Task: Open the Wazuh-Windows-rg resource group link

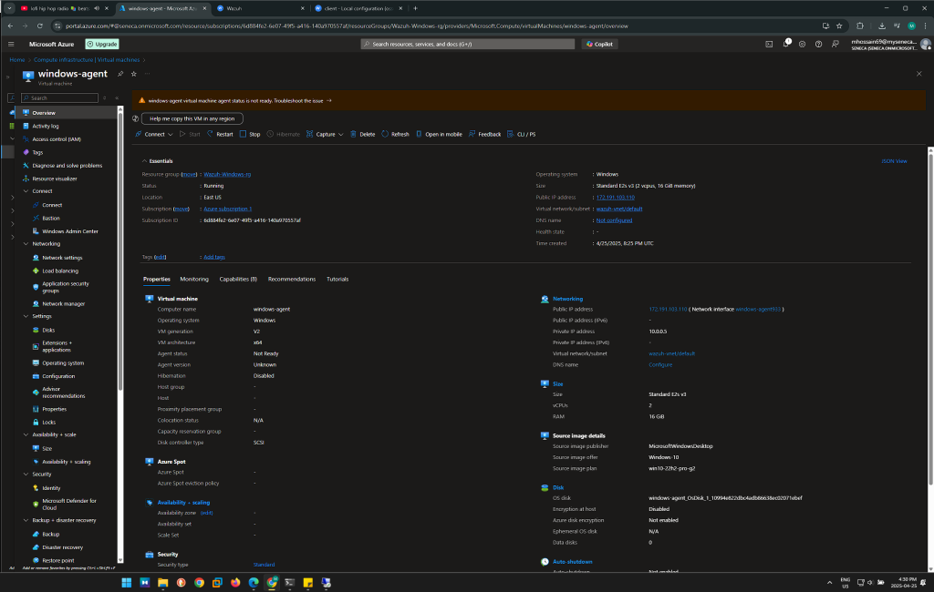Action: (x=227, y=174)
